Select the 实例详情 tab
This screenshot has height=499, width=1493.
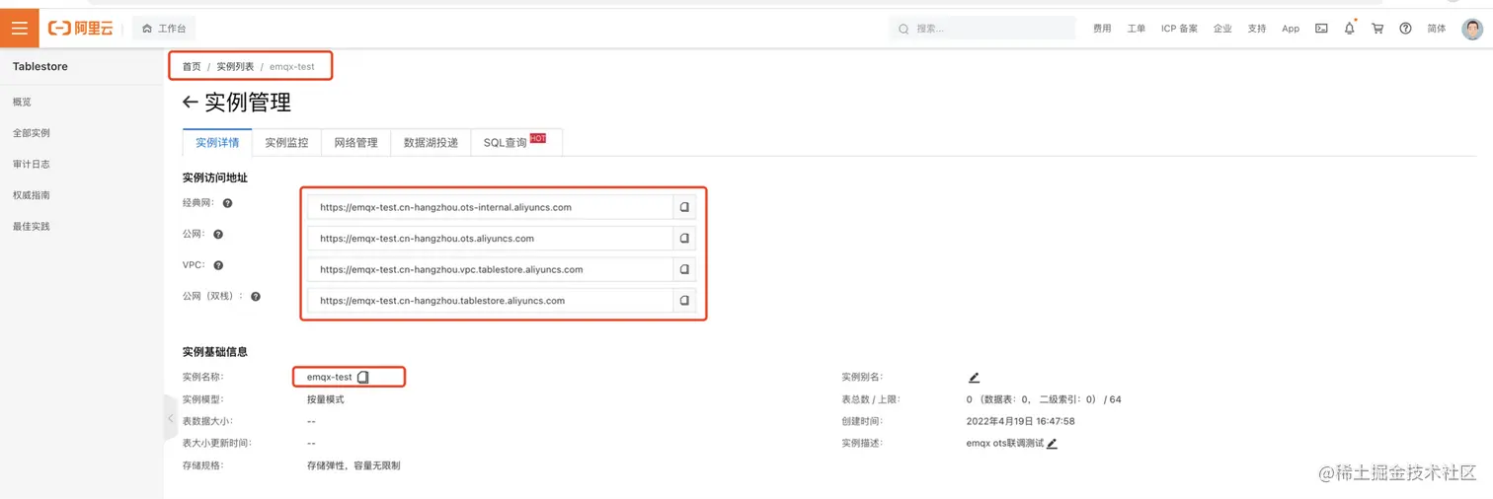(x=217, y=142)
